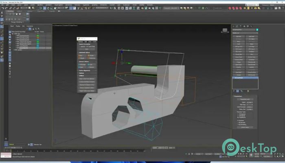Restrict to Y axis constraint

2,16
